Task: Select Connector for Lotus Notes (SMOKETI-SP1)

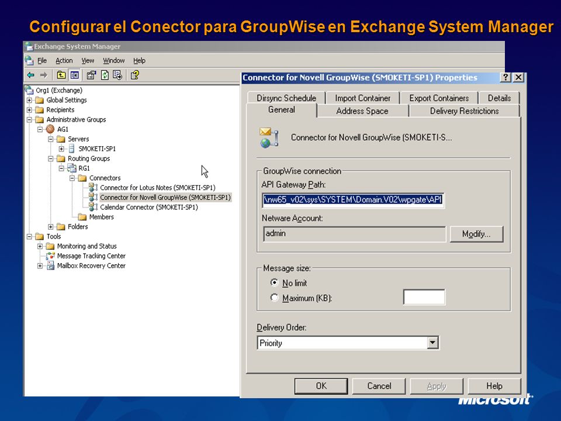Action: tap(158, 187)
